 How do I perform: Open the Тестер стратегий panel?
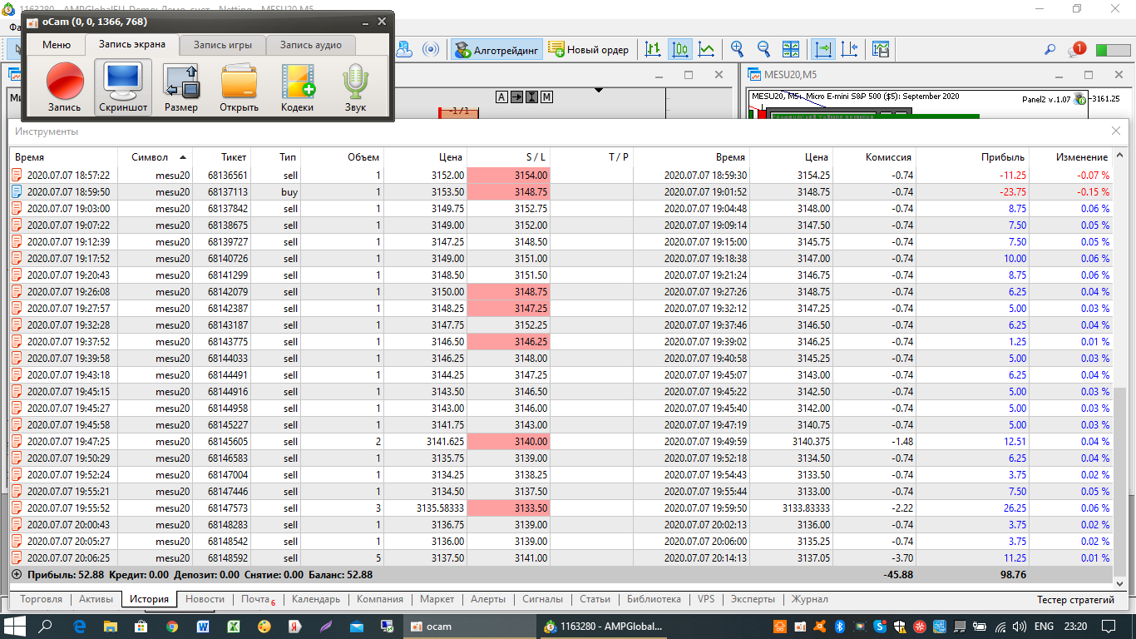(1075, 599)
